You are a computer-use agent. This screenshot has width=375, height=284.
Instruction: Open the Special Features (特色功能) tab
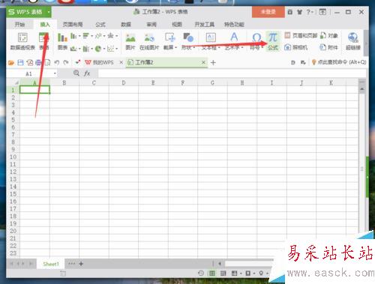tap(234, 25)
